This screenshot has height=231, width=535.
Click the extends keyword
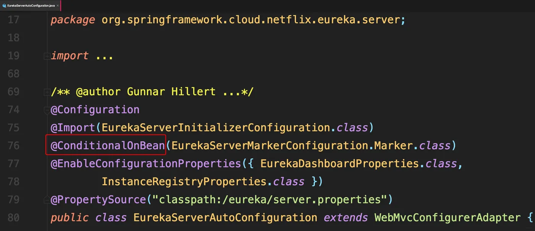click(x=346, y=218)
